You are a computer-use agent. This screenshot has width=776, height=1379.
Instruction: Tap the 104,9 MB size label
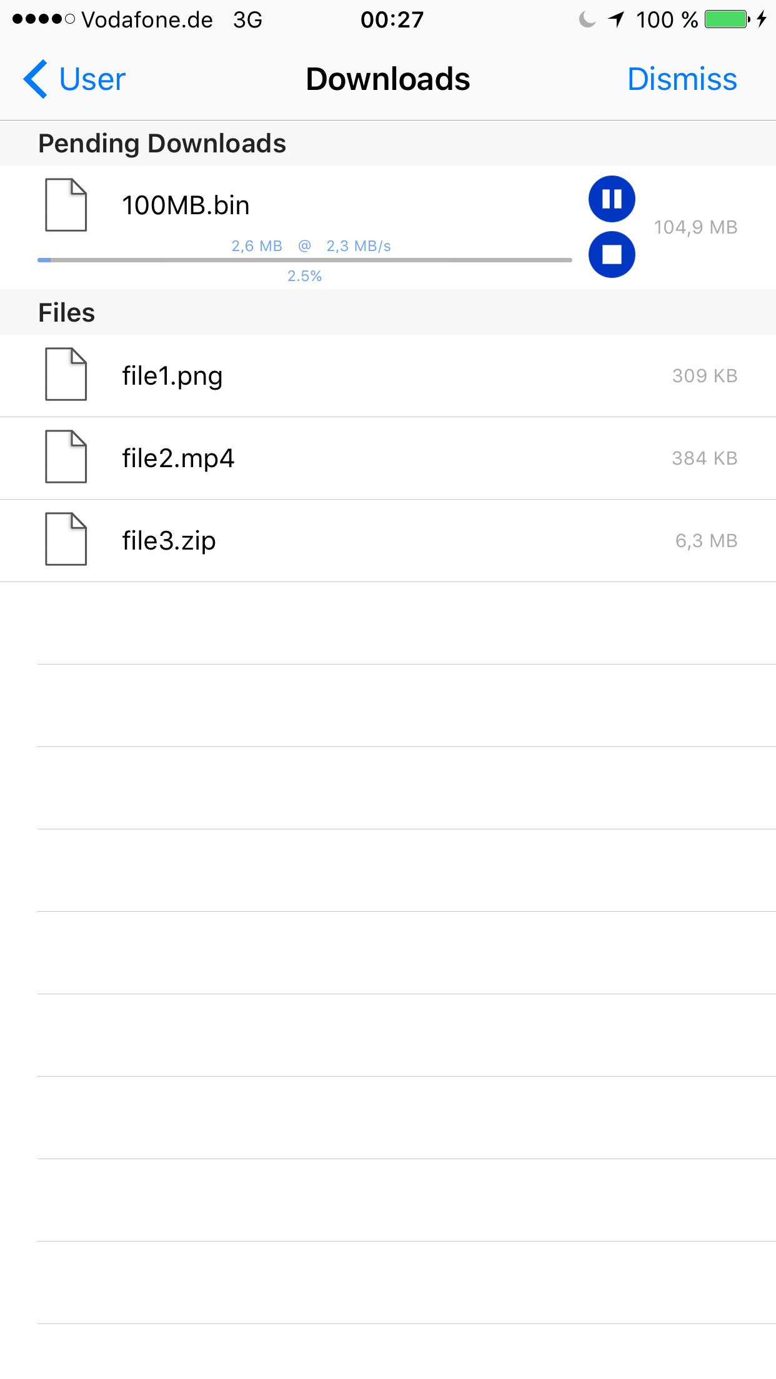695,227
